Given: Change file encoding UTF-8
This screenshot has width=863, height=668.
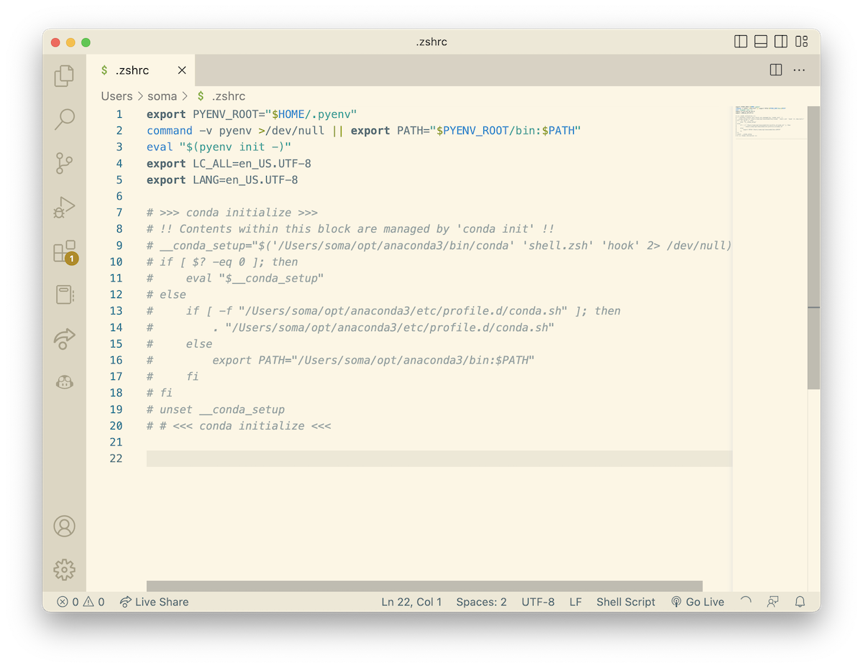Looking at the screenshot, I should (x=538, y=602).
